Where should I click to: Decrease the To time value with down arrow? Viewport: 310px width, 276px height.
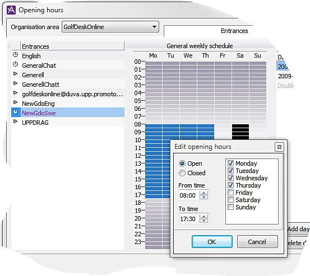[x=203, y=221]
